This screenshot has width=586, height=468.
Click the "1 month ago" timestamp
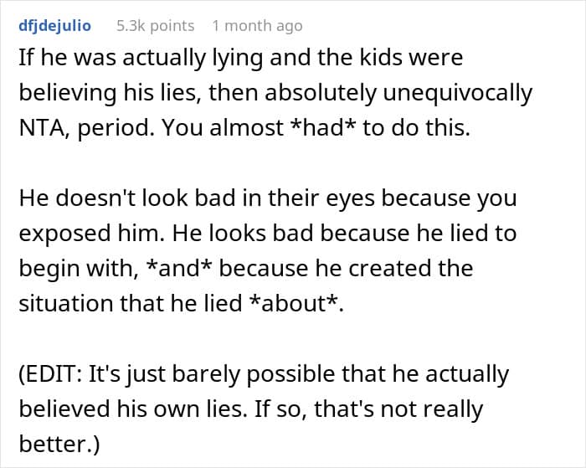pos(257,26)
